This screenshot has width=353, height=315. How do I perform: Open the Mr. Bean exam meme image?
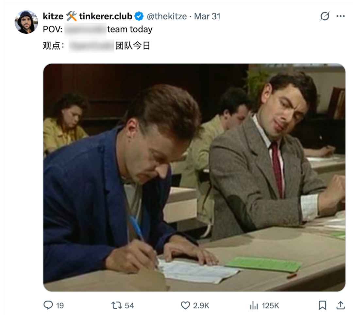click(x=194, y=177)
